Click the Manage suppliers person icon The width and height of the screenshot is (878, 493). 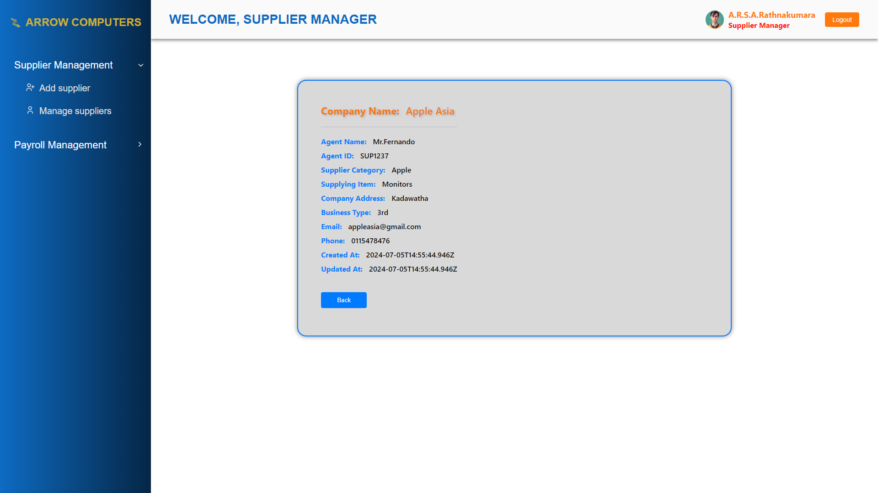click(30, 110)
